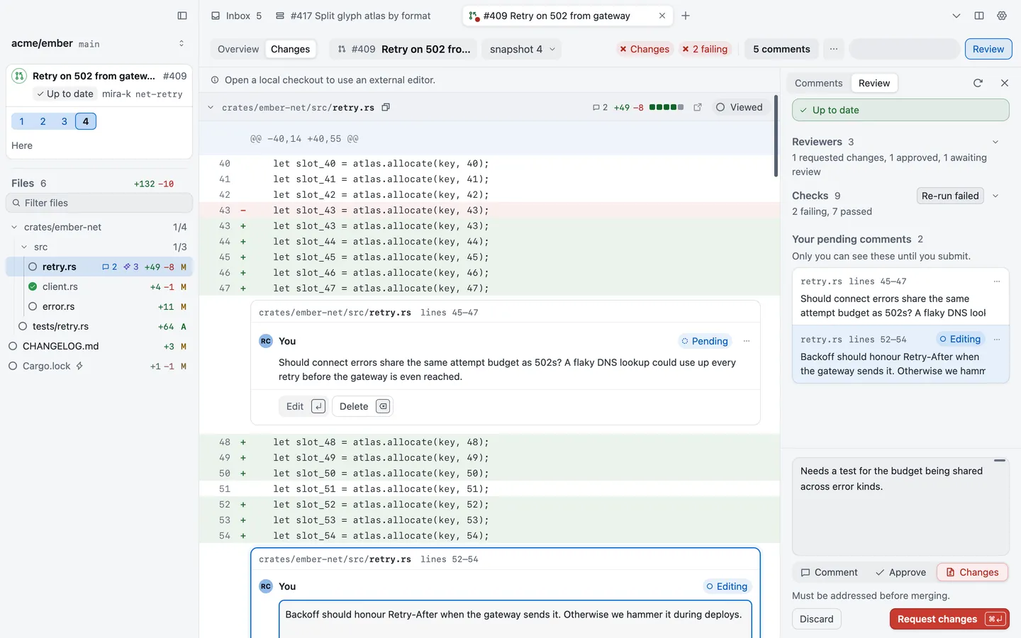Close the #409 Retry on 502 tab
1021x638 pixels.
click(x=662, y=16)
